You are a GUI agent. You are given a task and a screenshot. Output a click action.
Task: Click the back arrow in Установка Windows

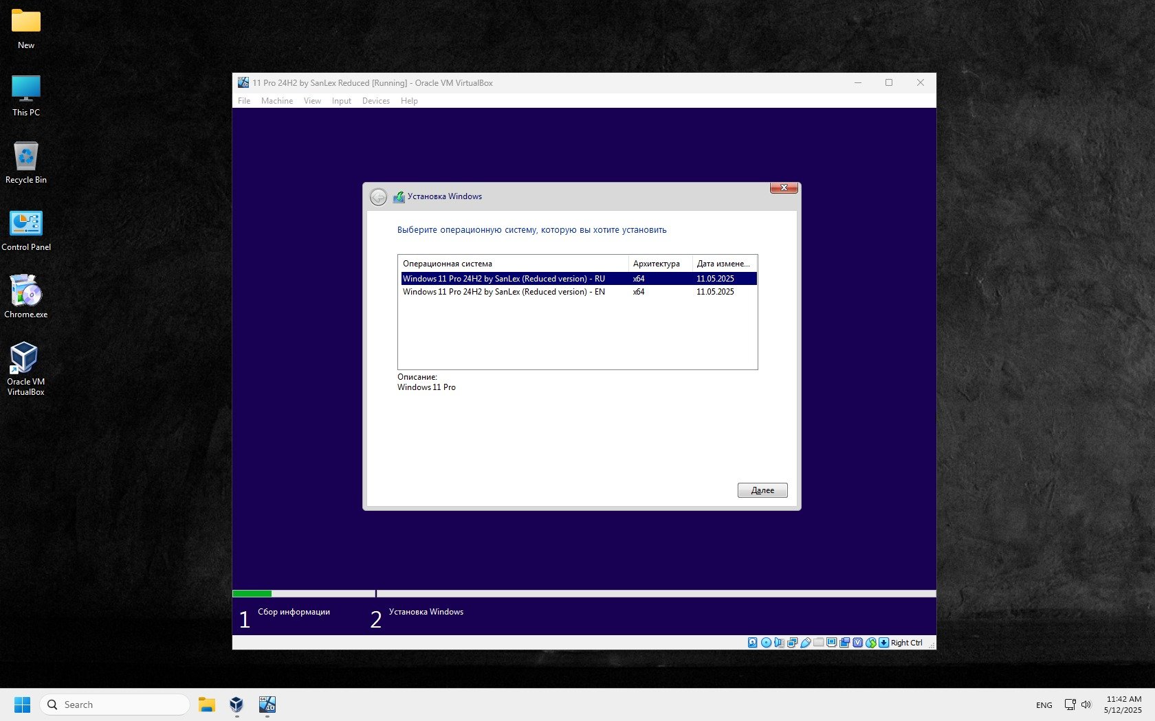coord(378,197)
